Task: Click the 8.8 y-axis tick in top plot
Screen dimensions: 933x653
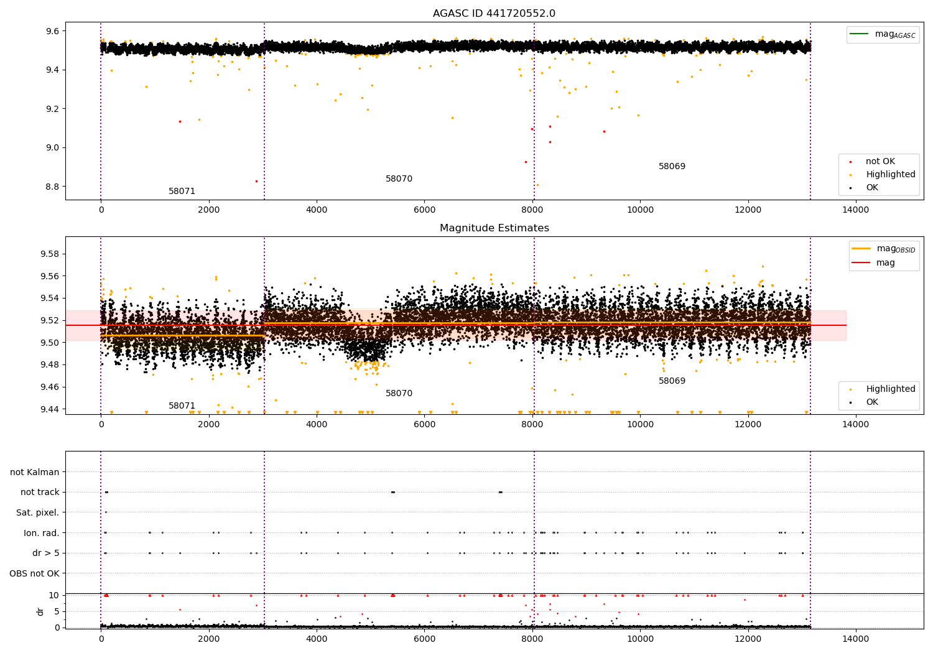Action: coord(52,187)
